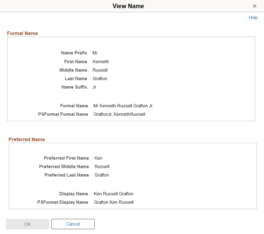
Task: Select the Name Suffix value Jr.
Action: coord(94,87)
